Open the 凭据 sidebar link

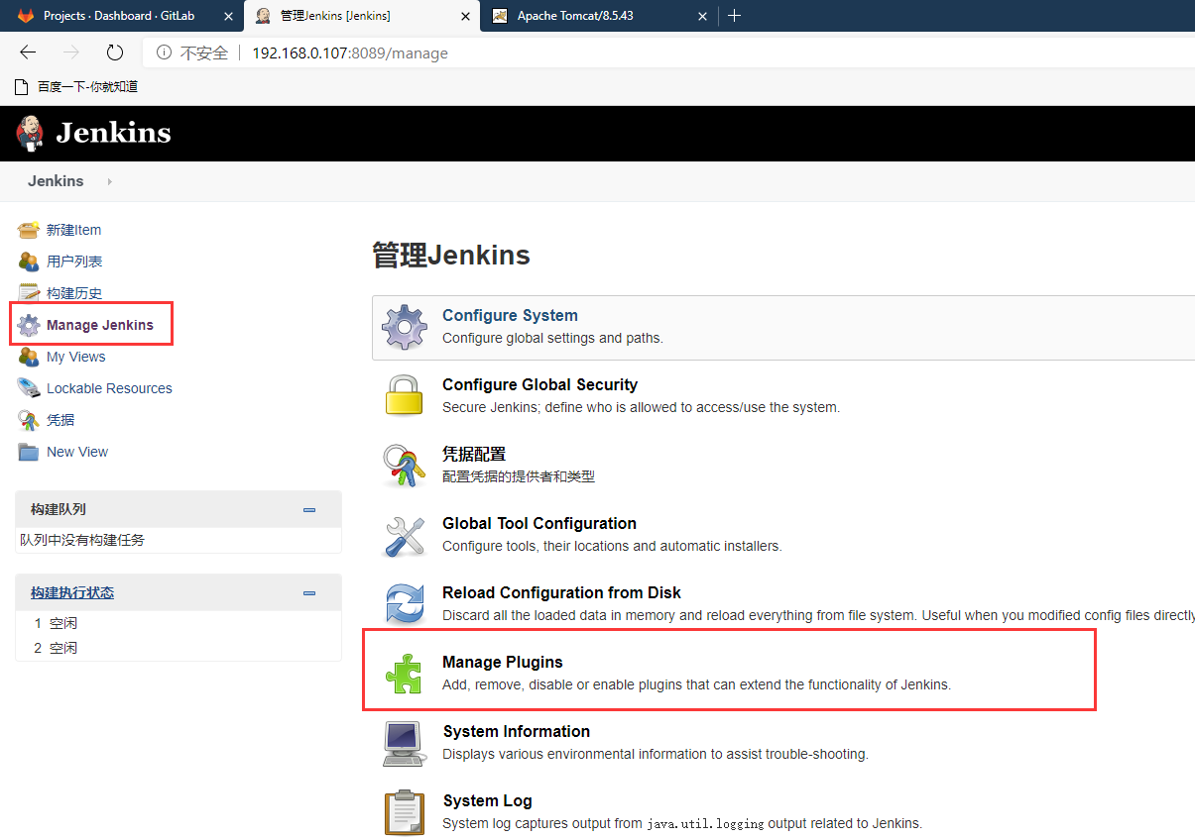pos(60,420)
